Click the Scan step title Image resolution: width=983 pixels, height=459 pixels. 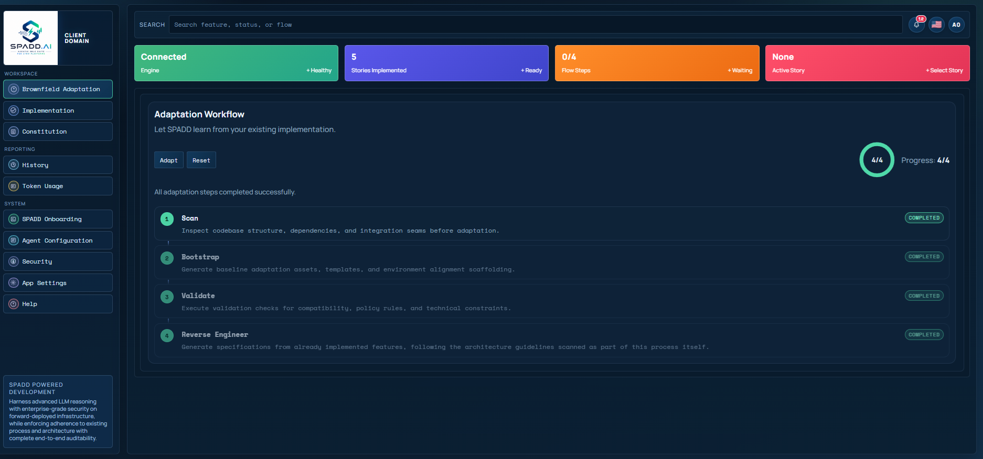[190, 218]
